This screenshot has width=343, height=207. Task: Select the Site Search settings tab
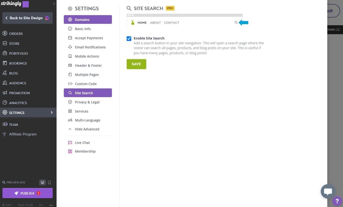click(88, 93)
